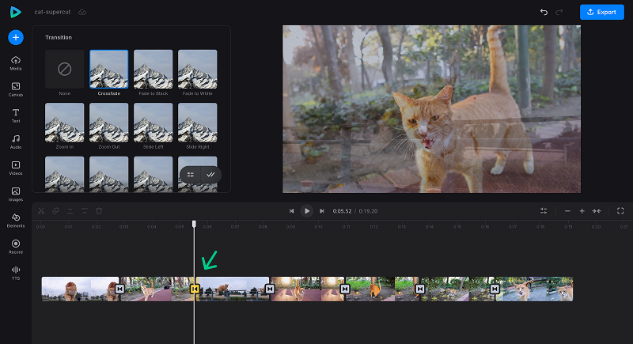Undo the last action
Screen dimensions: 633x344
pyautogui.click(x=544, y=12)
